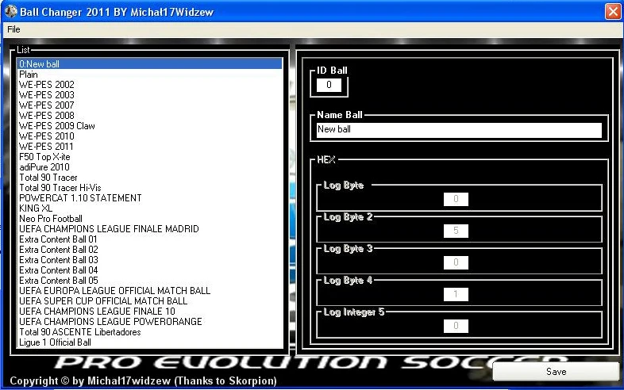
Task: Close the Ball Changer window
Action: tap(612, 11)
